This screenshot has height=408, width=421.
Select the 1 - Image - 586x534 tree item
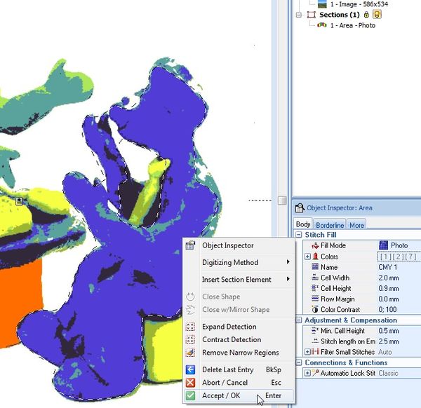point(359,4)
